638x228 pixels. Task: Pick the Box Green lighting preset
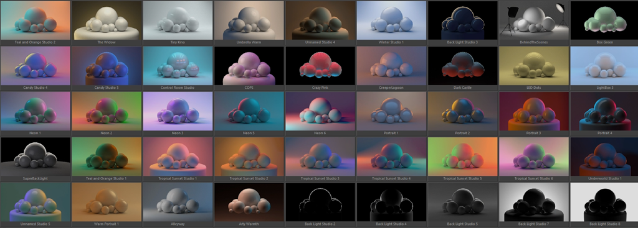point(604,21)
